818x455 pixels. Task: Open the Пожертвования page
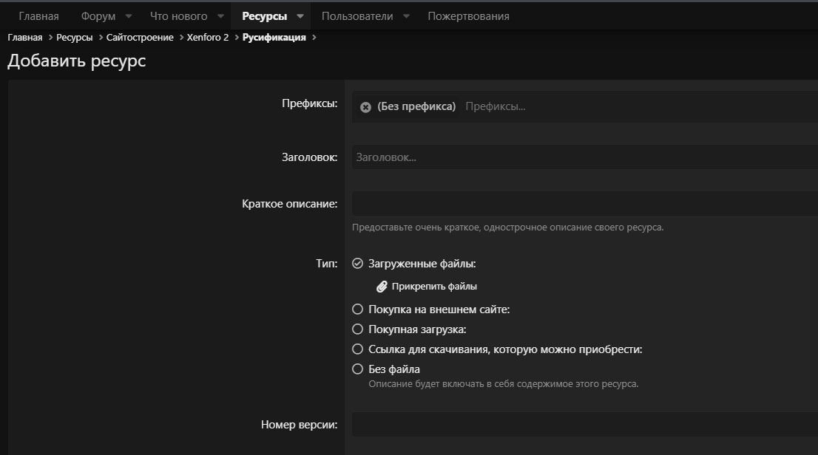coord(467,15)
